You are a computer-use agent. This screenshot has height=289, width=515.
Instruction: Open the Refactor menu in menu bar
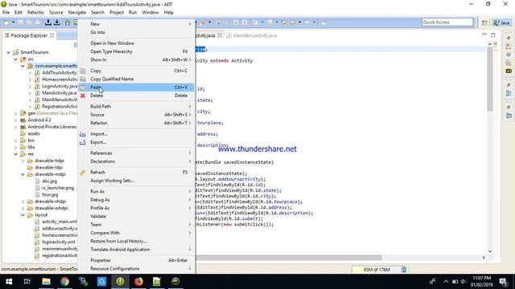(35, 13)
